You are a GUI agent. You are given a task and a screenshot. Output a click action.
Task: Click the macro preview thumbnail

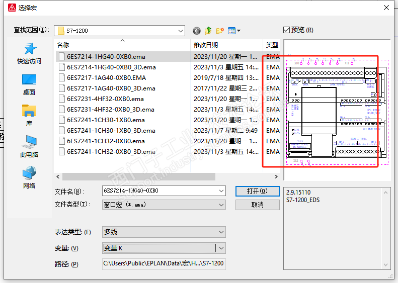pos(337,111)
